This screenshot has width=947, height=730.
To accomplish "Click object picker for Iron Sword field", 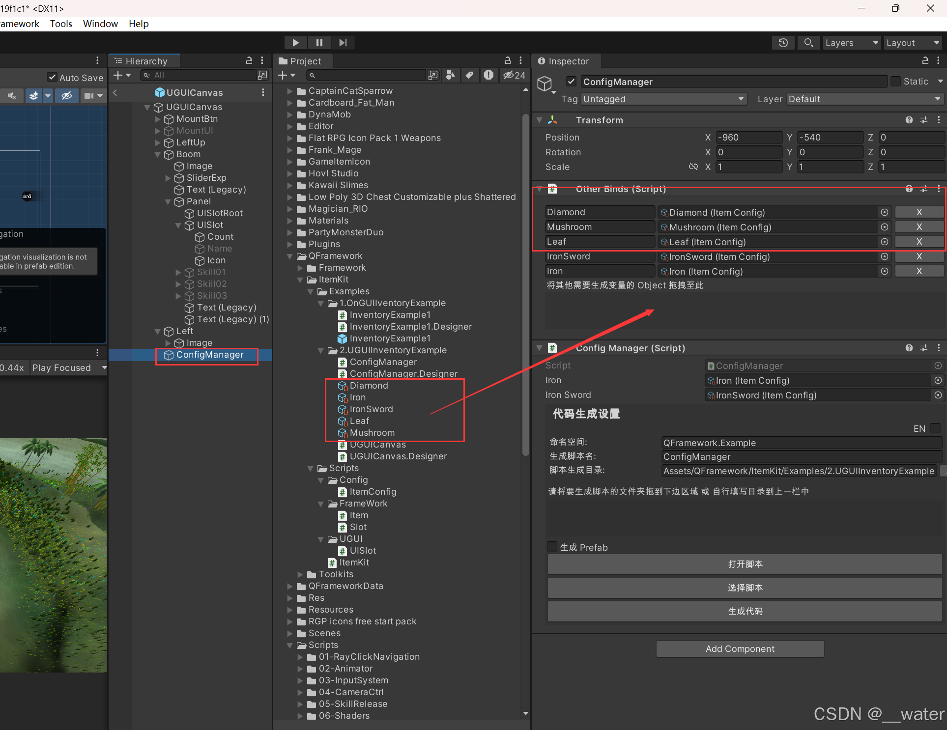I will click(x=938, y=395).
